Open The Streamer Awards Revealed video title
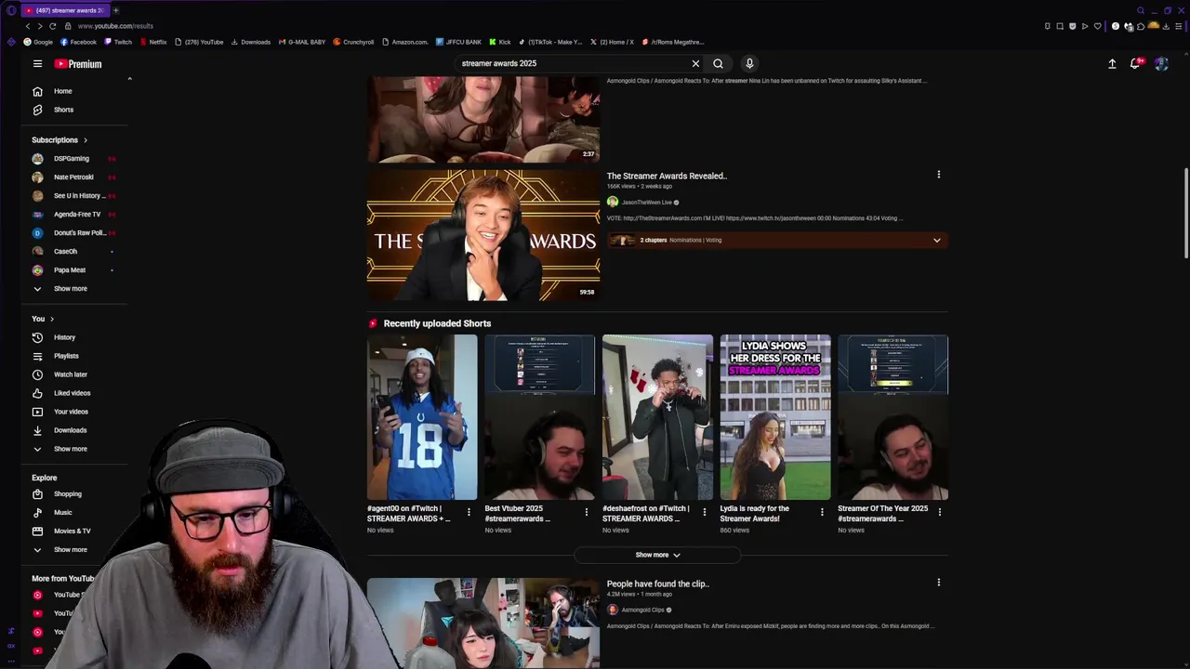This screenshot has height=669, width=1190. click(x=667, y=176)
